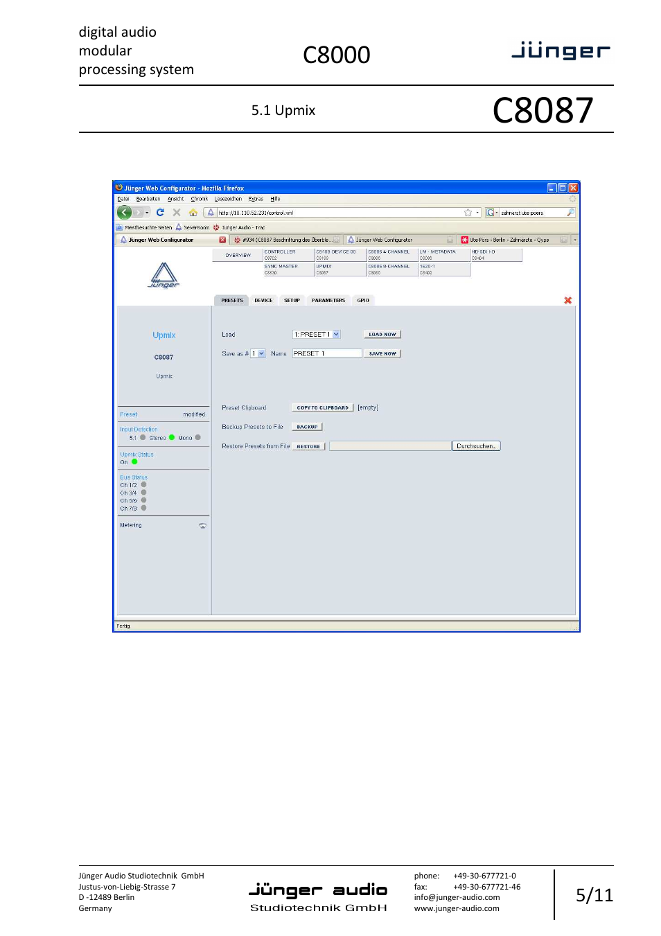Open the bookmark star dropdown arrow
The width and height of the screenshot is (661, 936).
pos(477,213)
